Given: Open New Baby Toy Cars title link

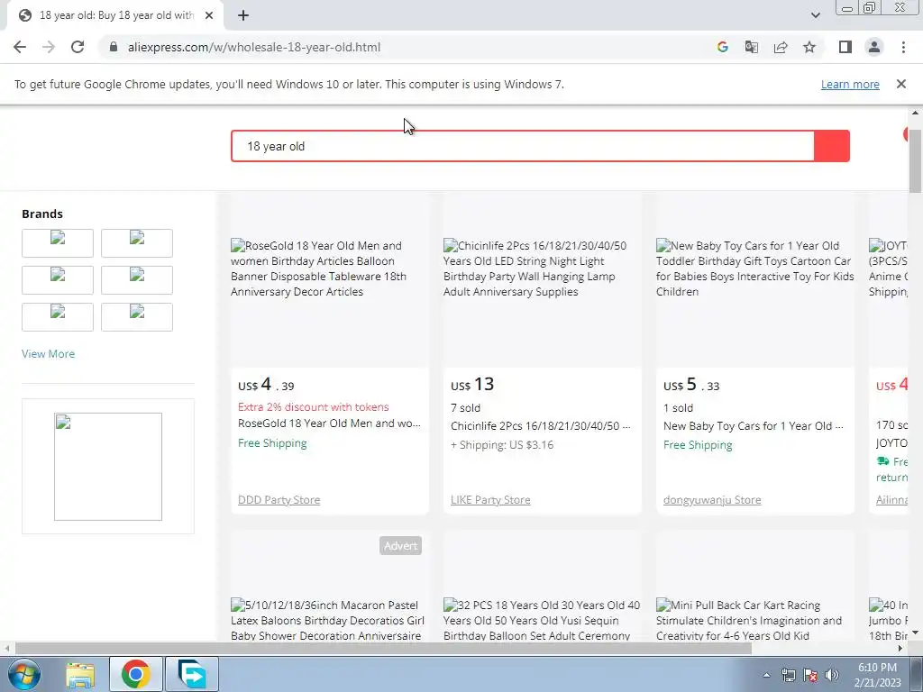Looking at the screenshot, I should click(x=753, y=426).
